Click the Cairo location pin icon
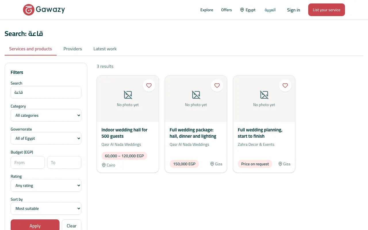The width and height of the screenshot is (368, 230). (104, 165)
